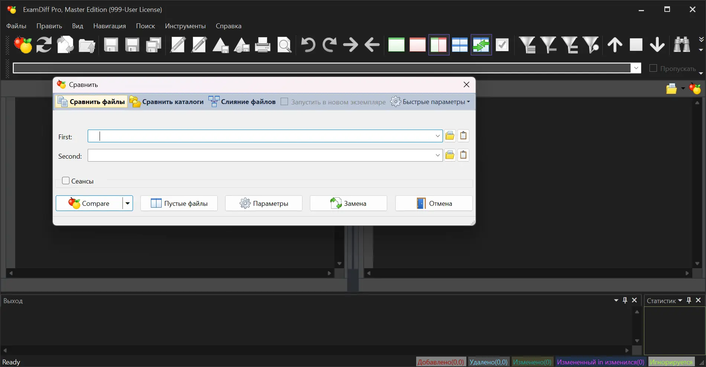Pin the Выход output panel
Image resolution: width=706 pixels, height=367 pixels.
(x=625, y=300)
